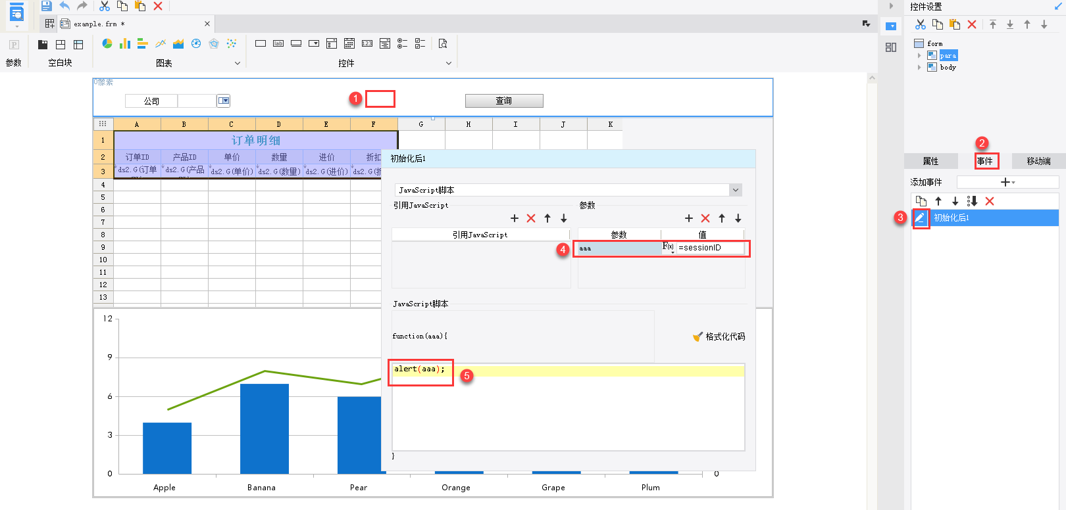This screenshot has height=510, width=1066.
Task: Click the 添加事件 plus button
Action: [x=1006, y=182]
